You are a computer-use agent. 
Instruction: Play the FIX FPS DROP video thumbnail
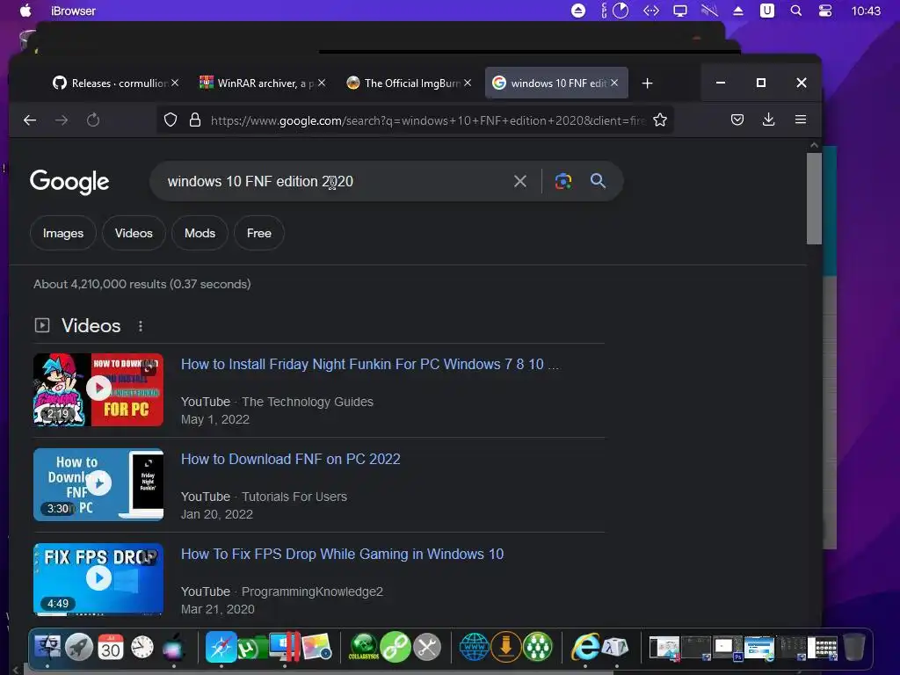click(x=98, y=578)
